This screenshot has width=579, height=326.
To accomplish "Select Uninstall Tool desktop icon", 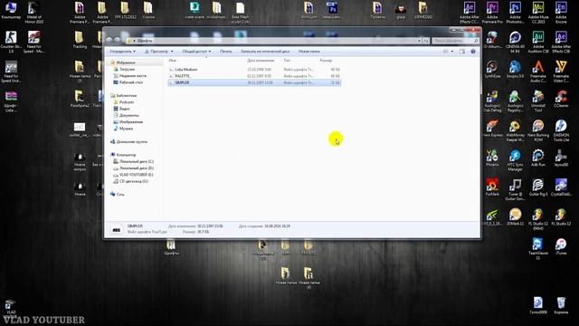I will [x=538, y=101].
